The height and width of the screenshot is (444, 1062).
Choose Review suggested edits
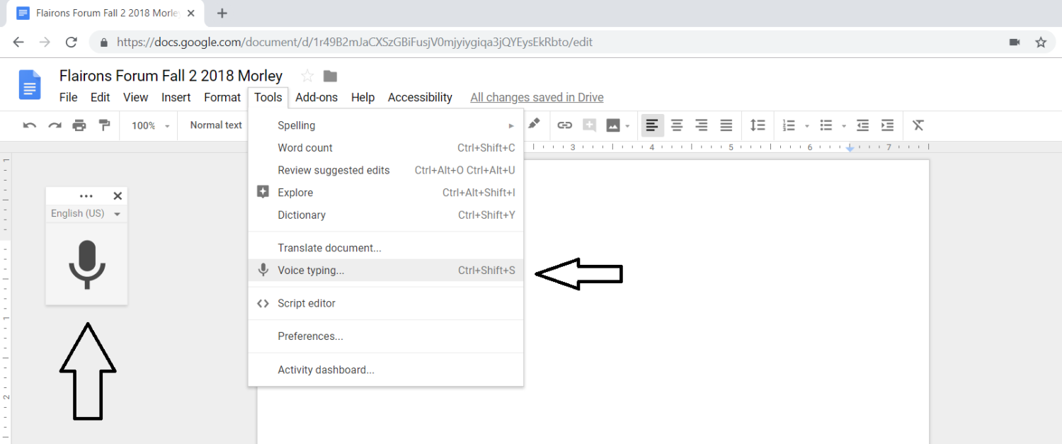point(386,170)
